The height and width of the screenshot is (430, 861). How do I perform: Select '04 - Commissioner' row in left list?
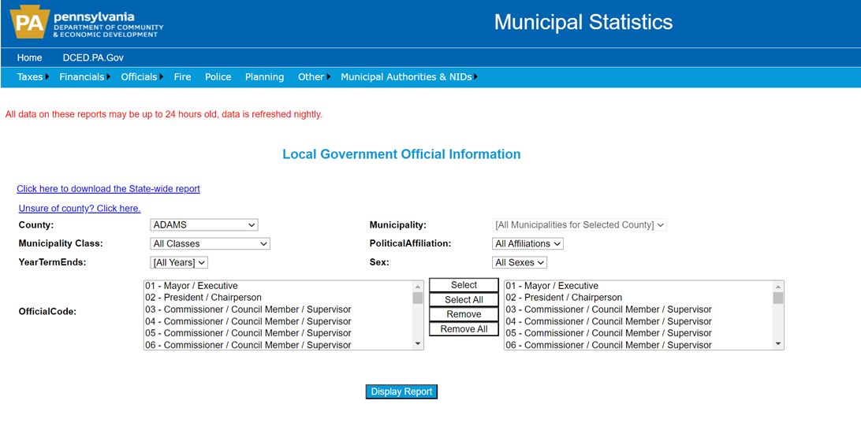(278, 321)
